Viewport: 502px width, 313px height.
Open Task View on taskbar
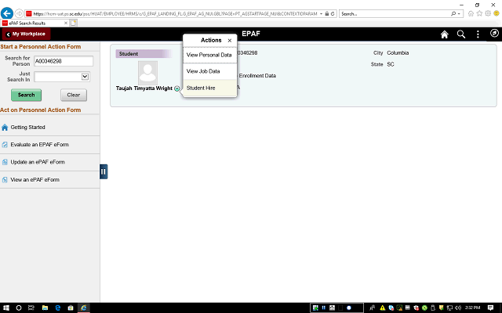(x=31, y=308)
